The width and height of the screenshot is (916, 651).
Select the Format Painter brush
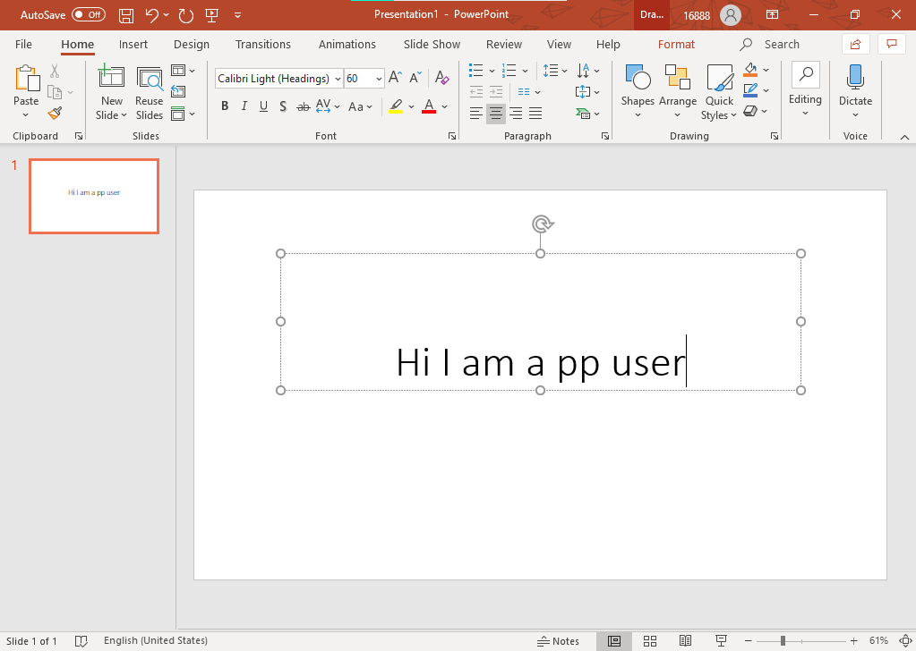click(x=55, y=113)
